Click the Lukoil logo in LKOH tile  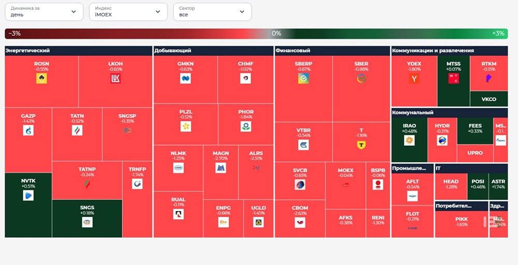[116, 78]
